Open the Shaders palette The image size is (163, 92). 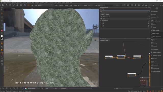154,59
